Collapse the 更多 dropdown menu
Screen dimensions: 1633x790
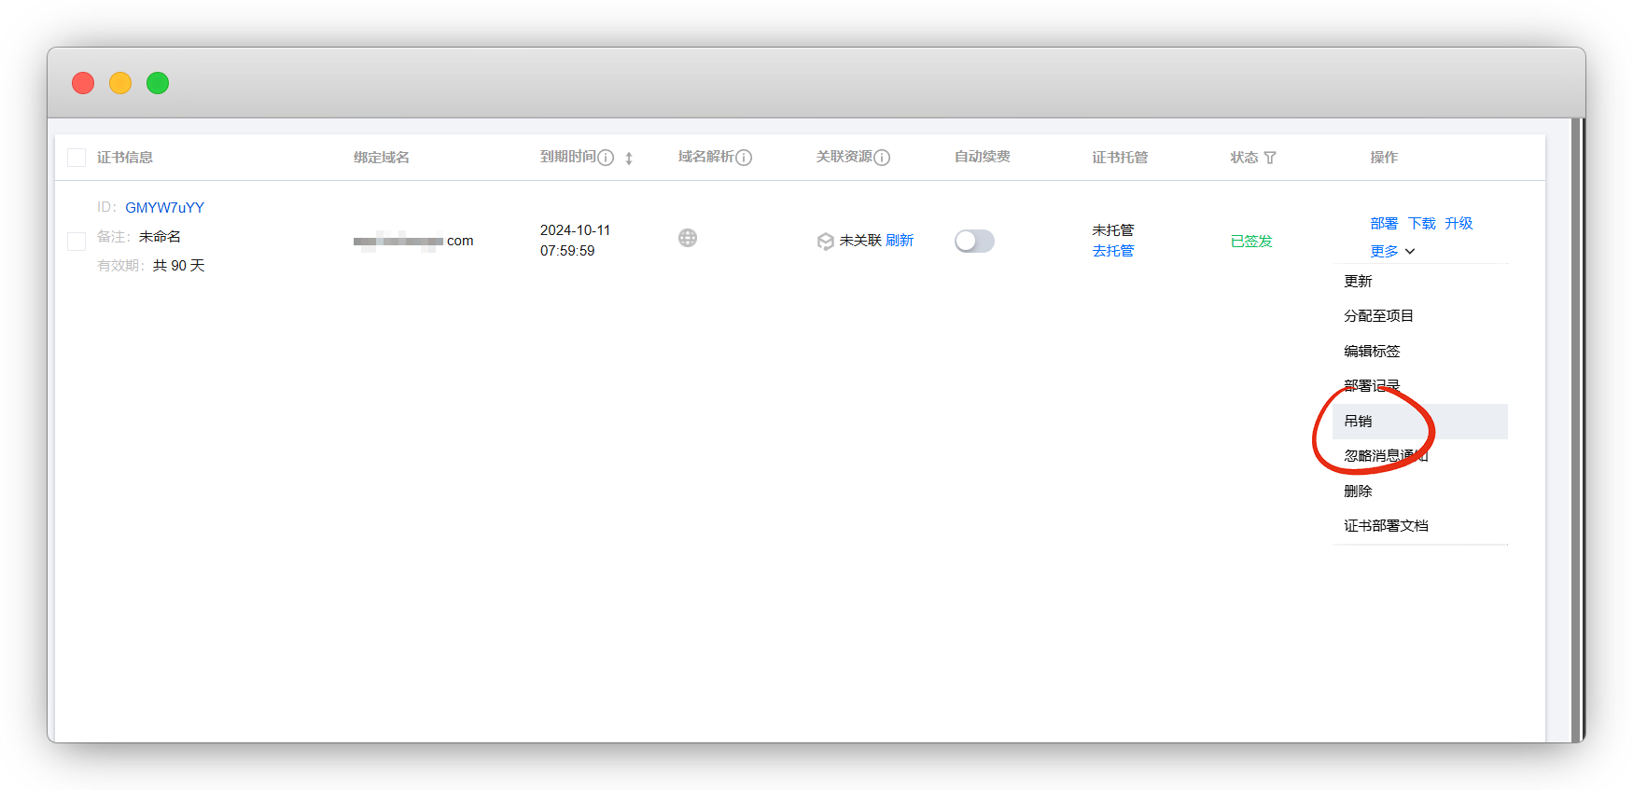pyautogui.click(x=1392, y=251)
